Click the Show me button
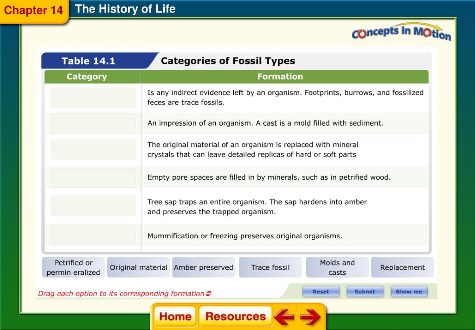Image resolution: width=475 pixels, height=330 pixels. (x=409, y=292)
